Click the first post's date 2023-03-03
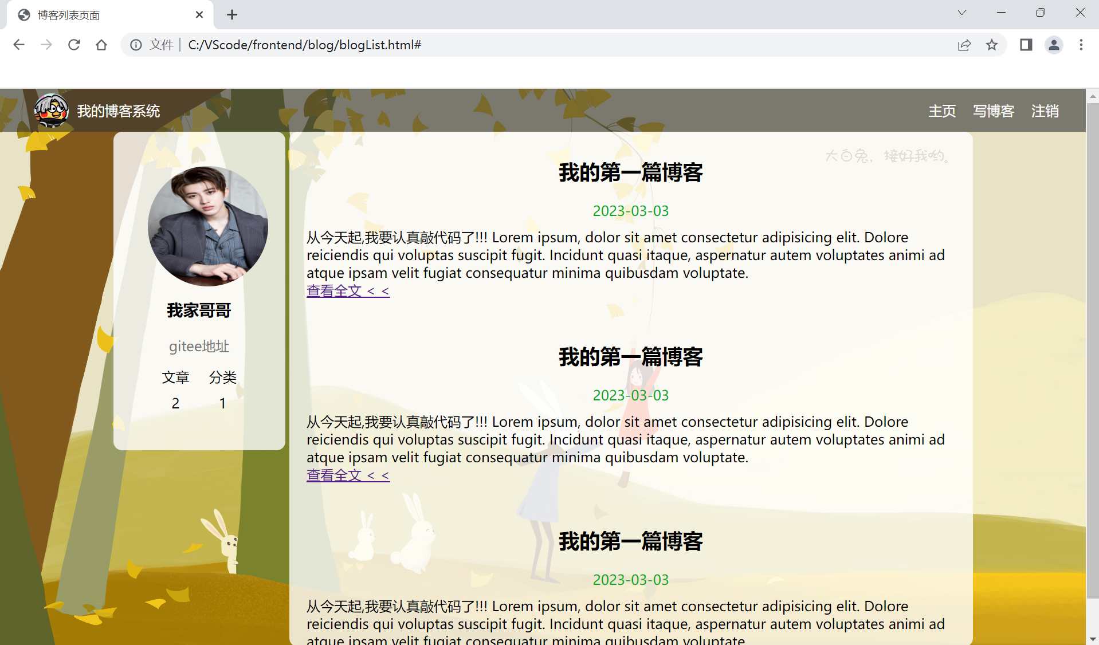This screenshot has height=645, width=1099. pyautogui.click(x=631, y=211)
